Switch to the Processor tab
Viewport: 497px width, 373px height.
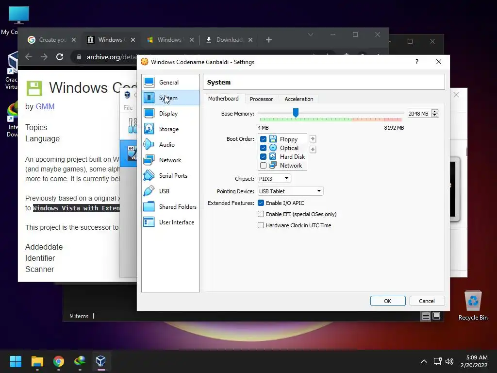coord(261,99)
